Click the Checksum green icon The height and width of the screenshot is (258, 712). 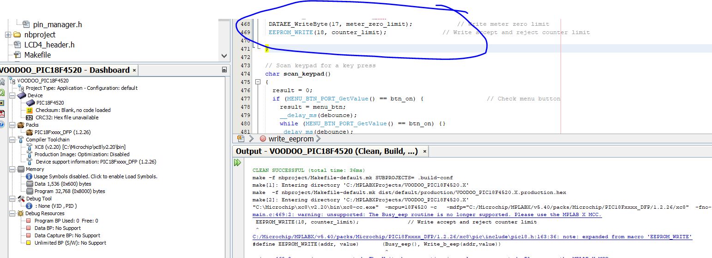[x=30, y=110]
